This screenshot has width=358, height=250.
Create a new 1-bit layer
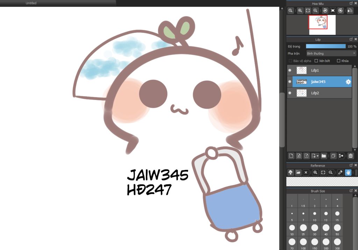pyautogui.click(x=306, y=156)
